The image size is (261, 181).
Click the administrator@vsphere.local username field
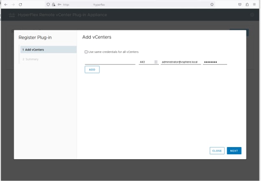tap(181, 62)
